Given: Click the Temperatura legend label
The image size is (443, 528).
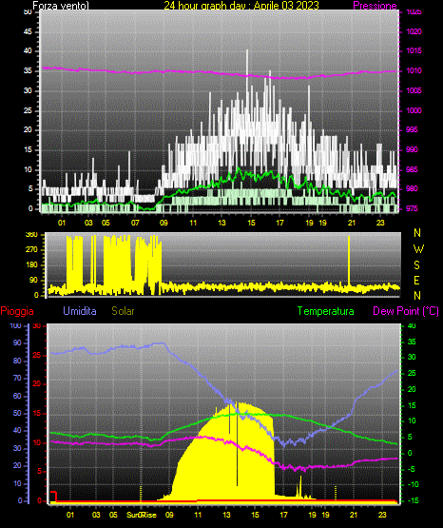Looking at the screenshot, I should tap(326, 311).
